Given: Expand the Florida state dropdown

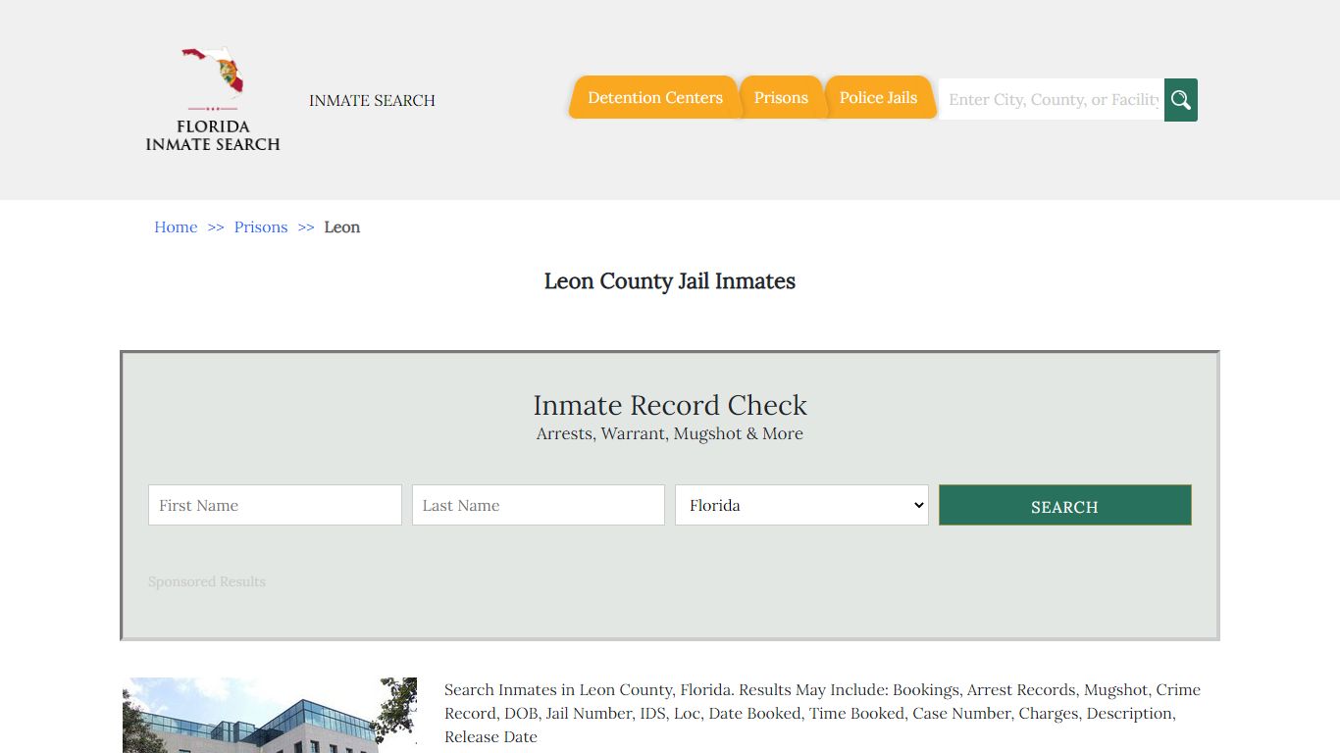Looking at the screenshot, I should pyautogui.click(x=801, y=505).
